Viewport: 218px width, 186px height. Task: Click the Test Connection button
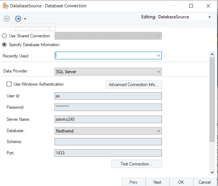coord(136,164)
